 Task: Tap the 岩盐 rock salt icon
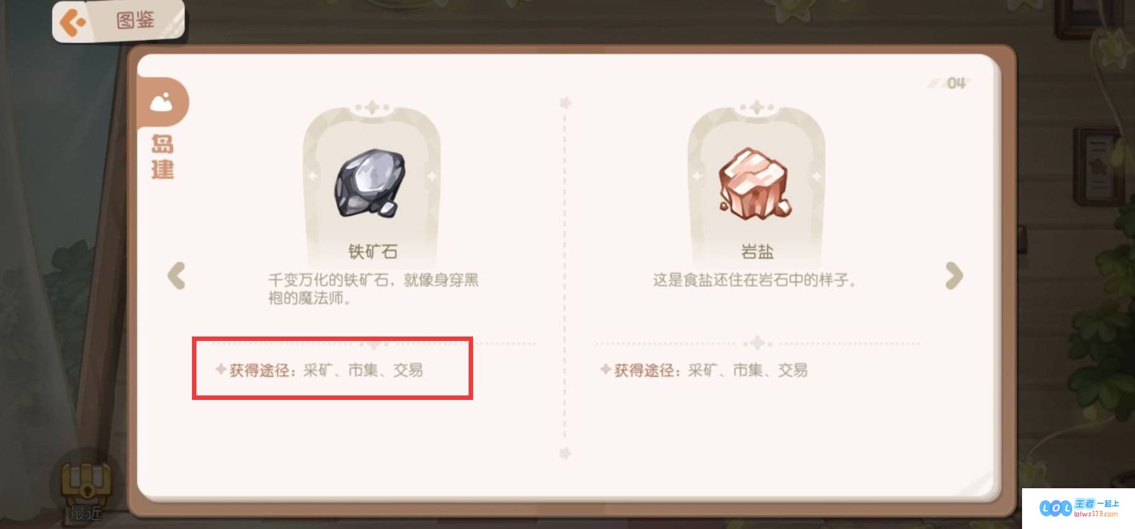point(755,184)
